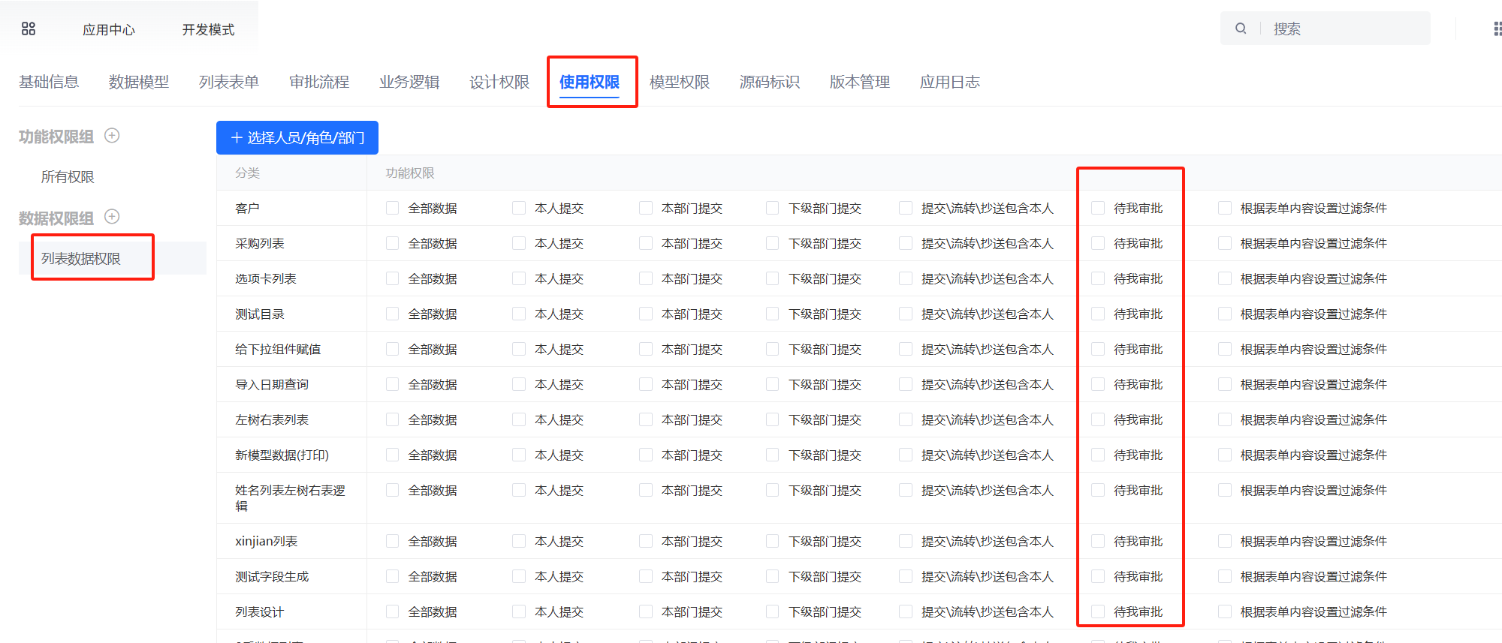This screenshot has width=1502, height=643.
Task: Check 提交\流转\抄送包含本人 for 选项卡列表 row
Action: pyautogui.click(x=906, y=278)
